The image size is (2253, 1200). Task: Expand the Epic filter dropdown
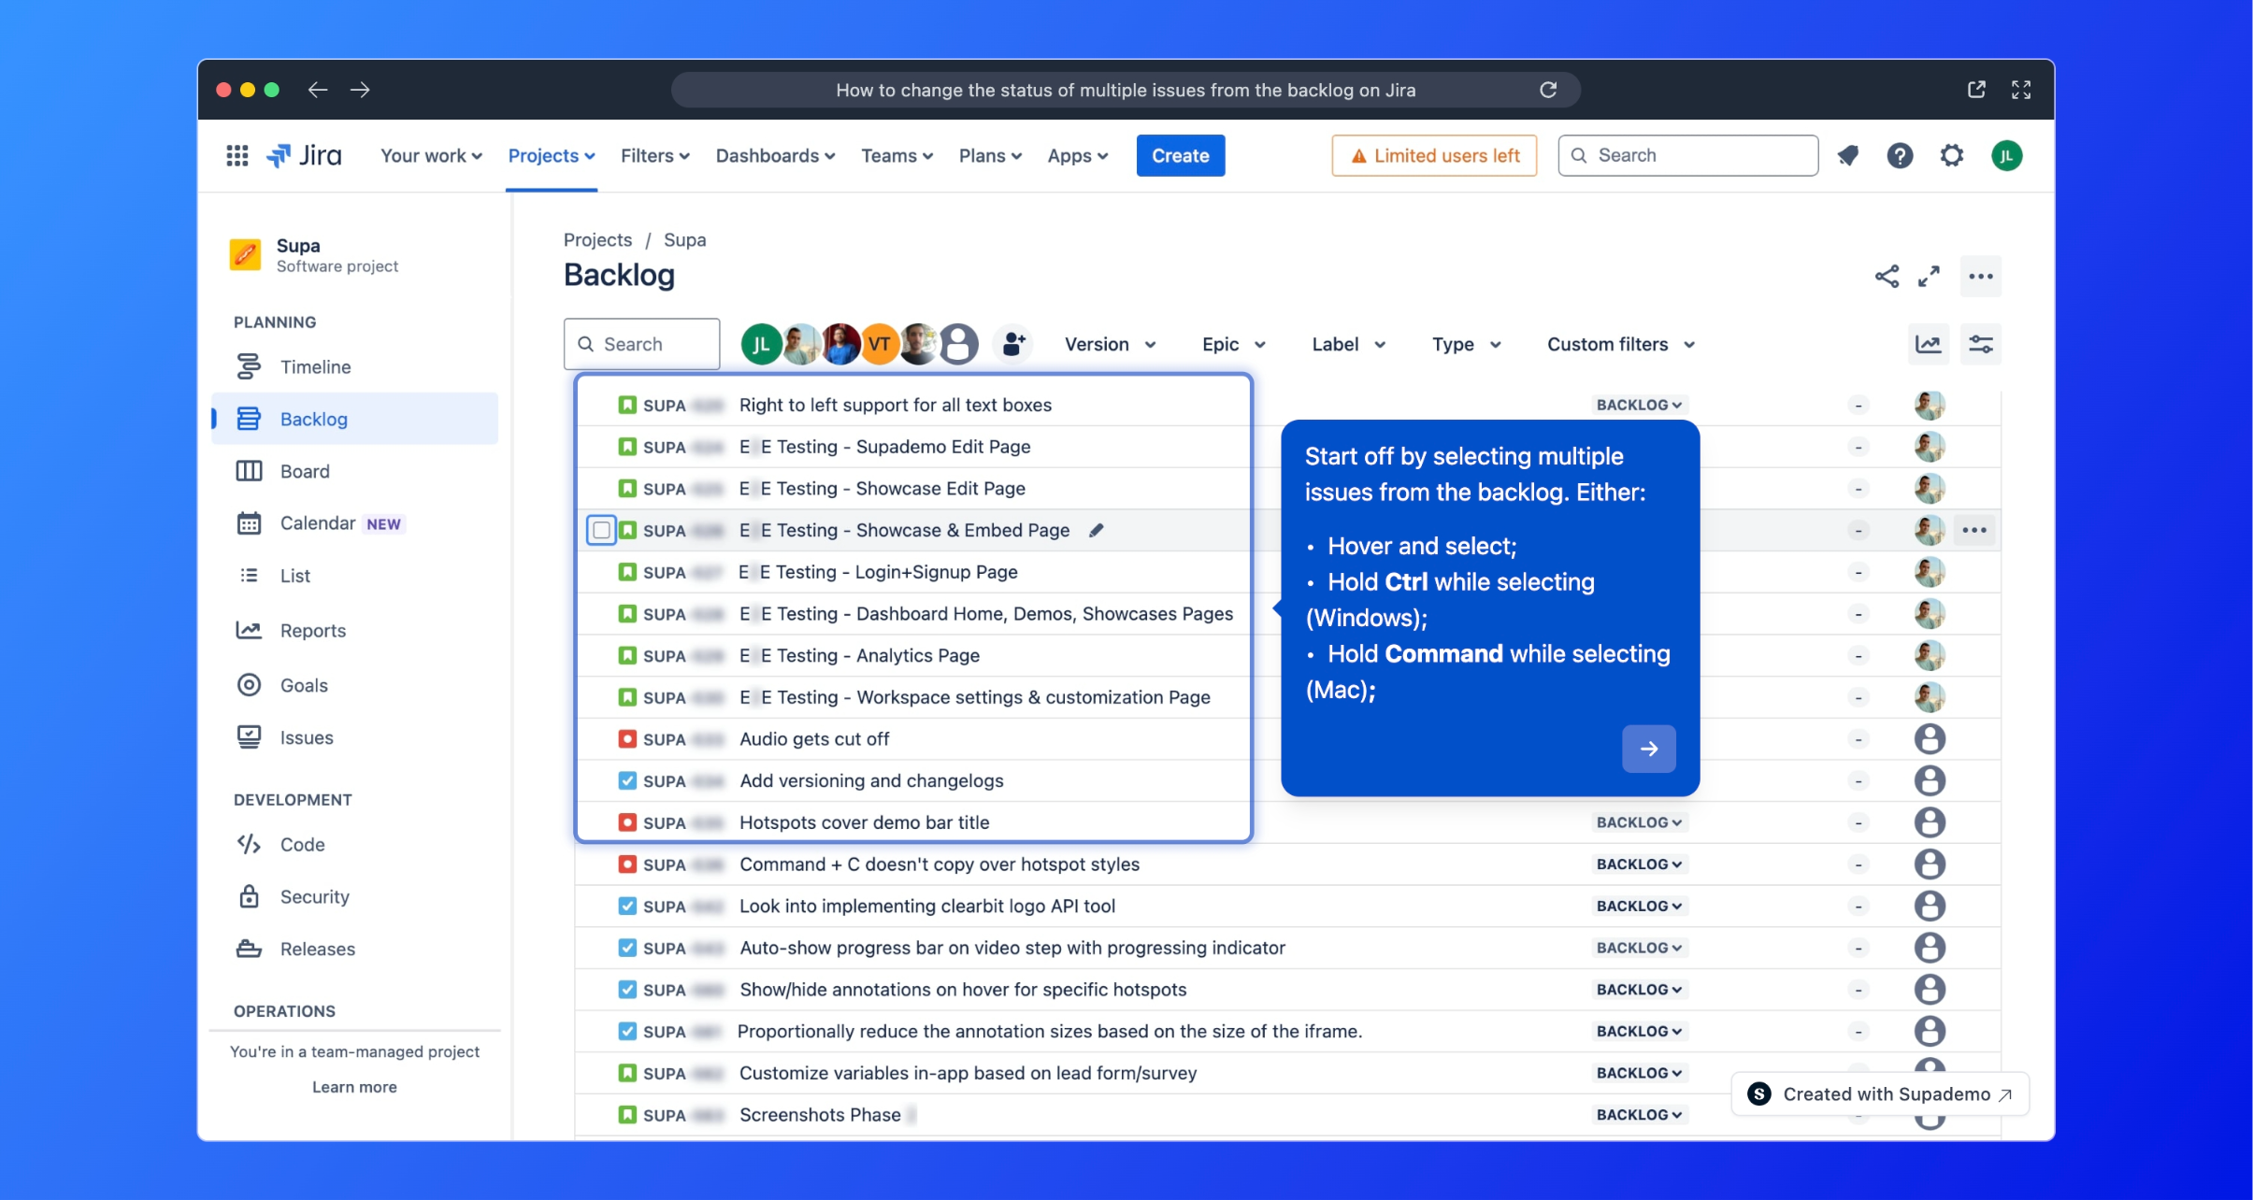pos(1231,344)
